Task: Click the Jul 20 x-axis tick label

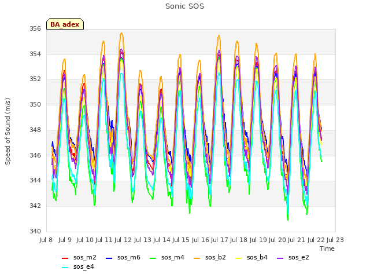Action: 277,240
